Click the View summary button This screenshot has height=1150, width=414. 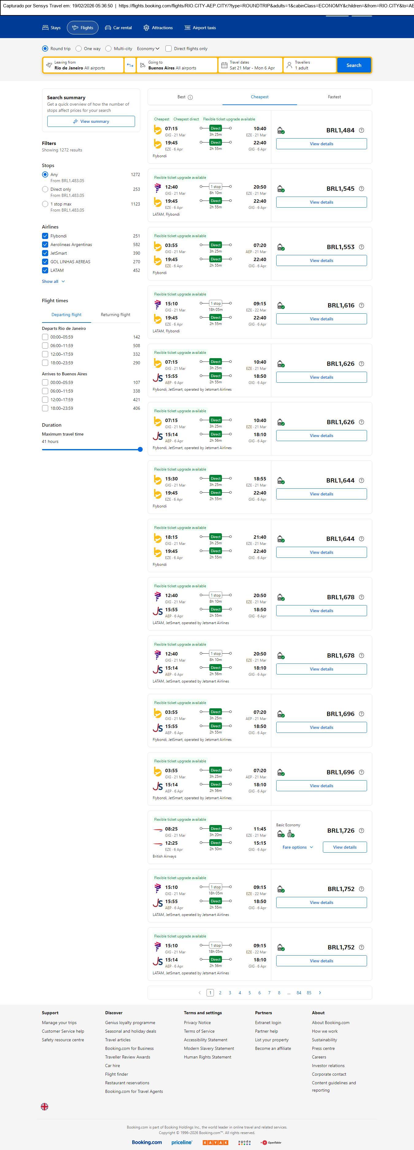(x=91, y=121)
